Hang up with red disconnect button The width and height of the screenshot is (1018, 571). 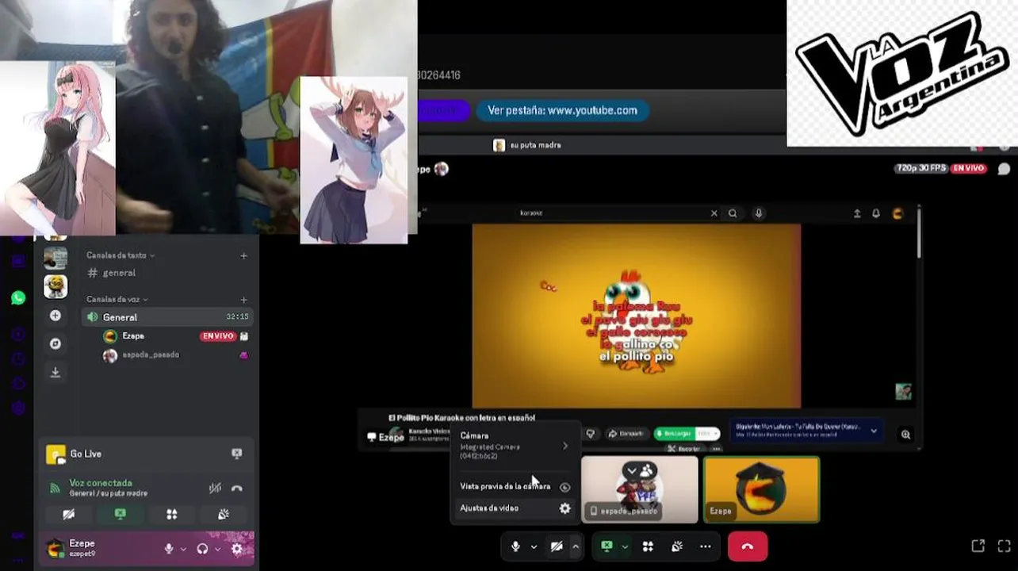coord(747,546)
